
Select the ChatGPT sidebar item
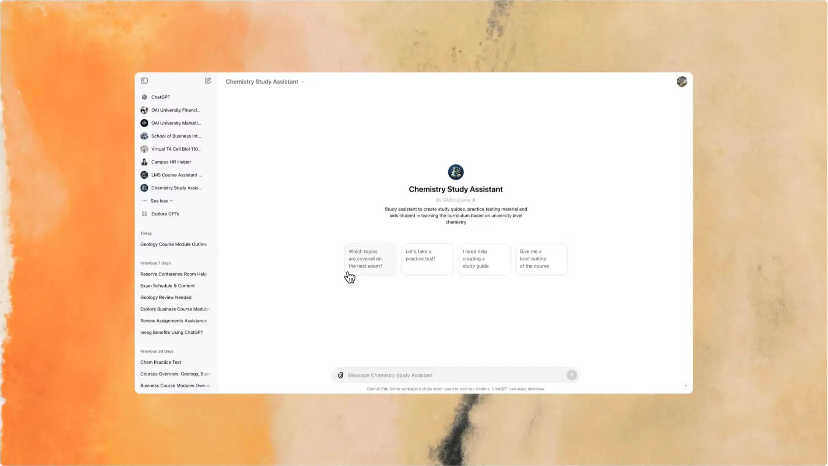click(160, 97)
